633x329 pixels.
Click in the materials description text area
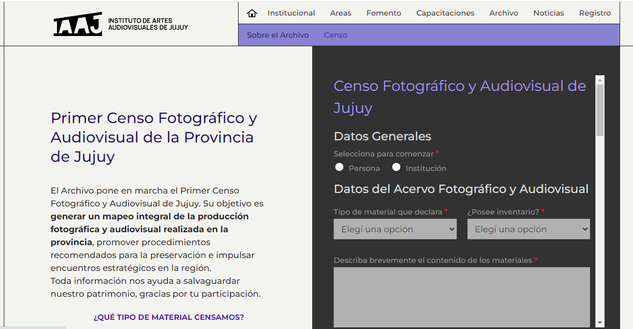click(462, 297)
